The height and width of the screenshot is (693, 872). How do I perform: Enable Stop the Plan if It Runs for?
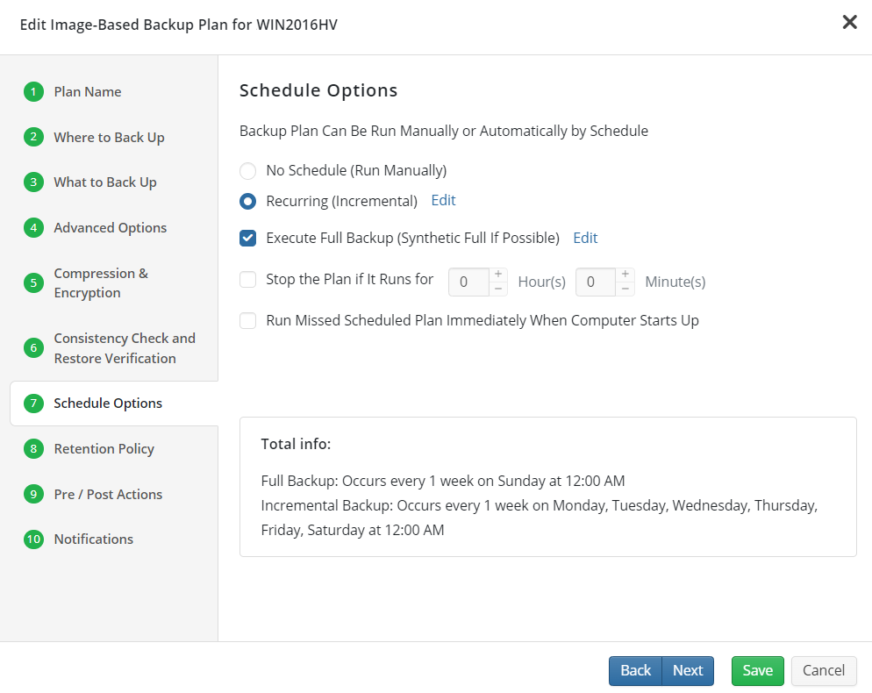tap(247, 279)
